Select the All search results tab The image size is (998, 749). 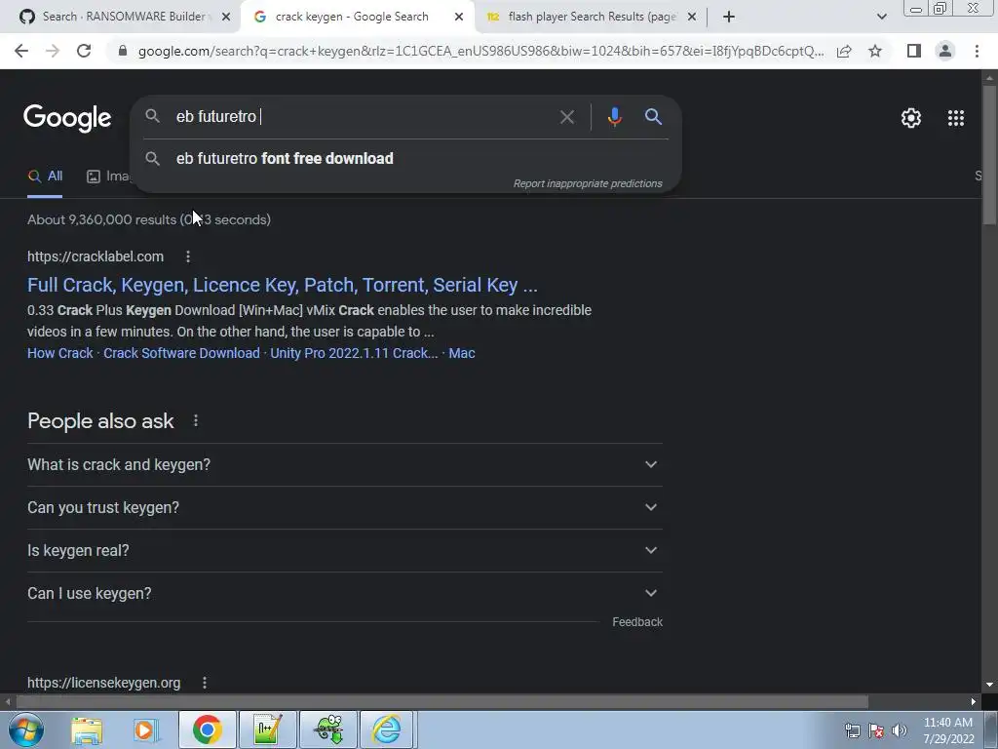click(x=45, y=177)
